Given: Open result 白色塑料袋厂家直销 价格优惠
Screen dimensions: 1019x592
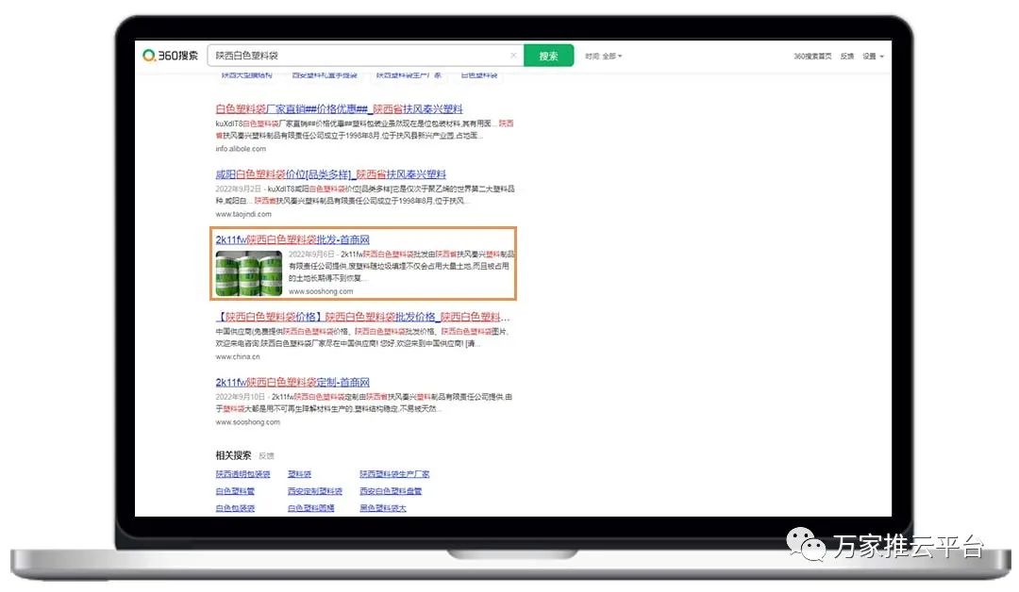Looking at the screenshot, I should tap(339, 109).
